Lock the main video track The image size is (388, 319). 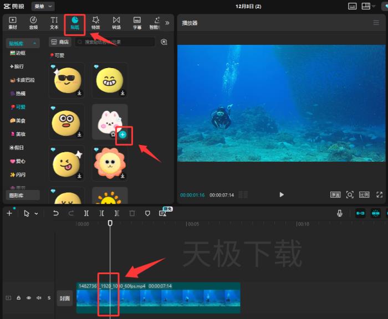18,298
